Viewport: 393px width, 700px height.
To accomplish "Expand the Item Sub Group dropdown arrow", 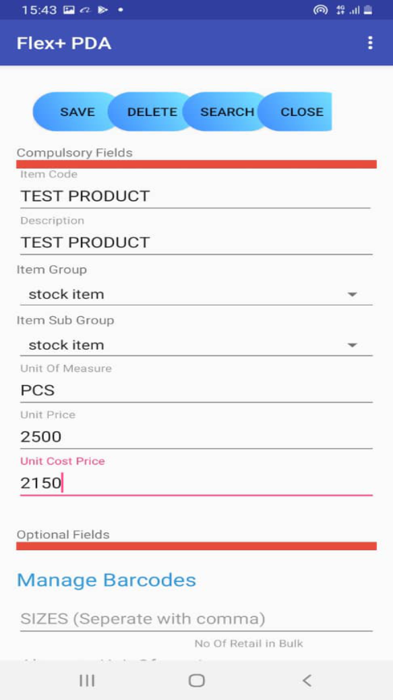I will (353, 345).
